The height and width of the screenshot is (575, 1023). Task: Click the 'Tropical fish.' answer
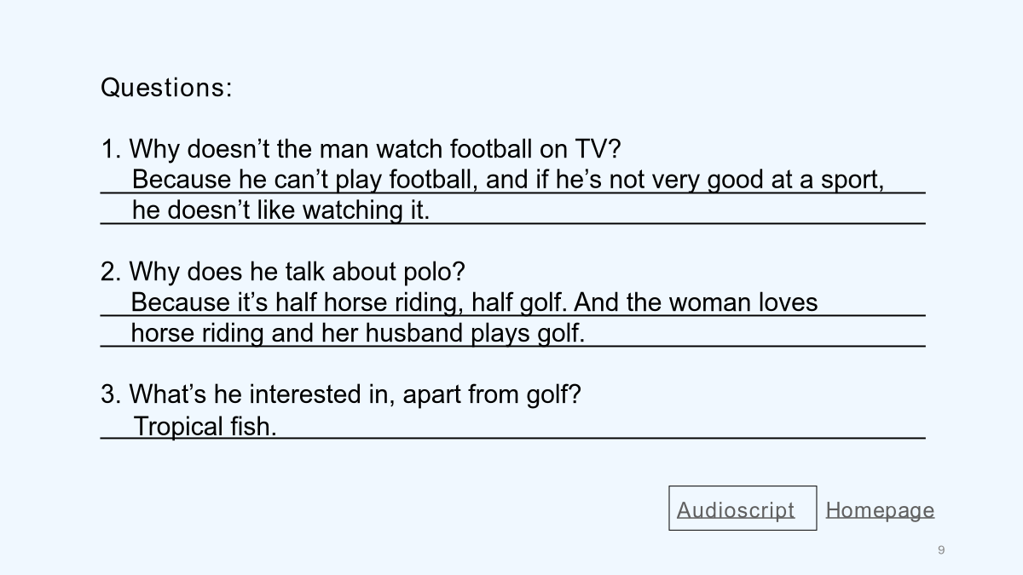click(x=205, y=426)
